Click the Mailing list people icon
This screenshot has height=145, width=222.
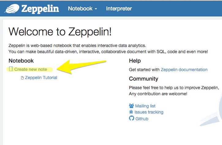(132, 106)
